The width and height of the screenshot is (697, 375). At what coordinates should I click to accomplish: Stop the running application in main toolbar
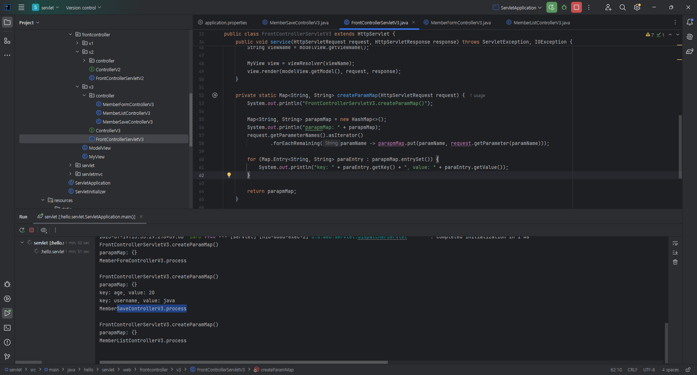tap(576, 7)
